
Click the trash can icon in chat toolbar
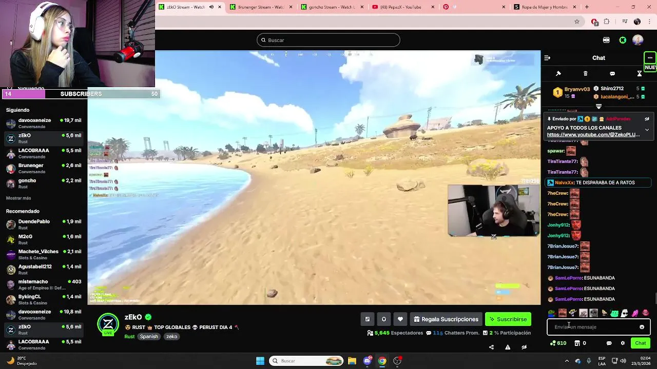point(585,74)
